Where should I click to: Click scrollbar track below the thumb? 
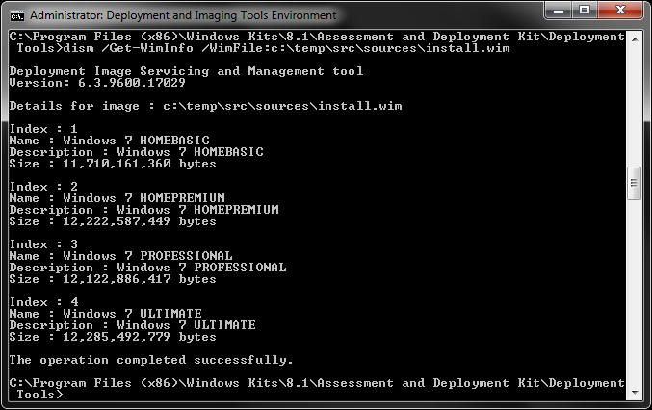click(634, 289)
